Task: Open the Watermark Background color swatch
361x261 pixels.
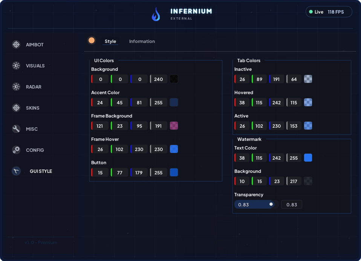Action: 308,181
